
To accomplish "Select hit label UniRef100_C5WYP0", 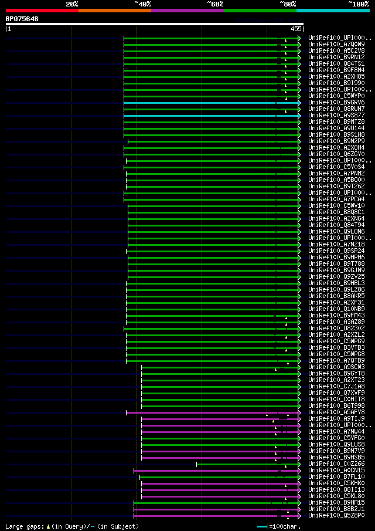I will pyautogui.click(x=336, y=96).
